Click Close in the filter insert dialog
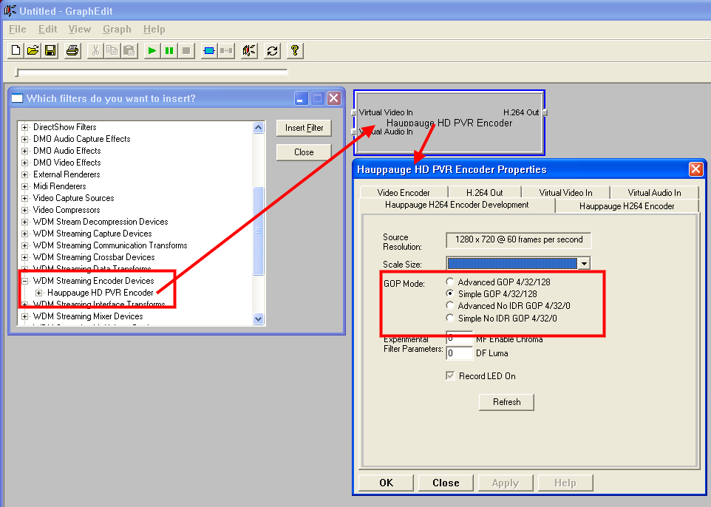The height and width of the screenshot is (507, 711). (304, 152)
